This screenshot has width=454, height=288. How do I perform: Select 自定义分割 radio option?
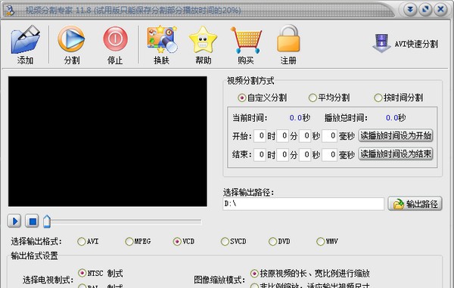click(263, 98)
